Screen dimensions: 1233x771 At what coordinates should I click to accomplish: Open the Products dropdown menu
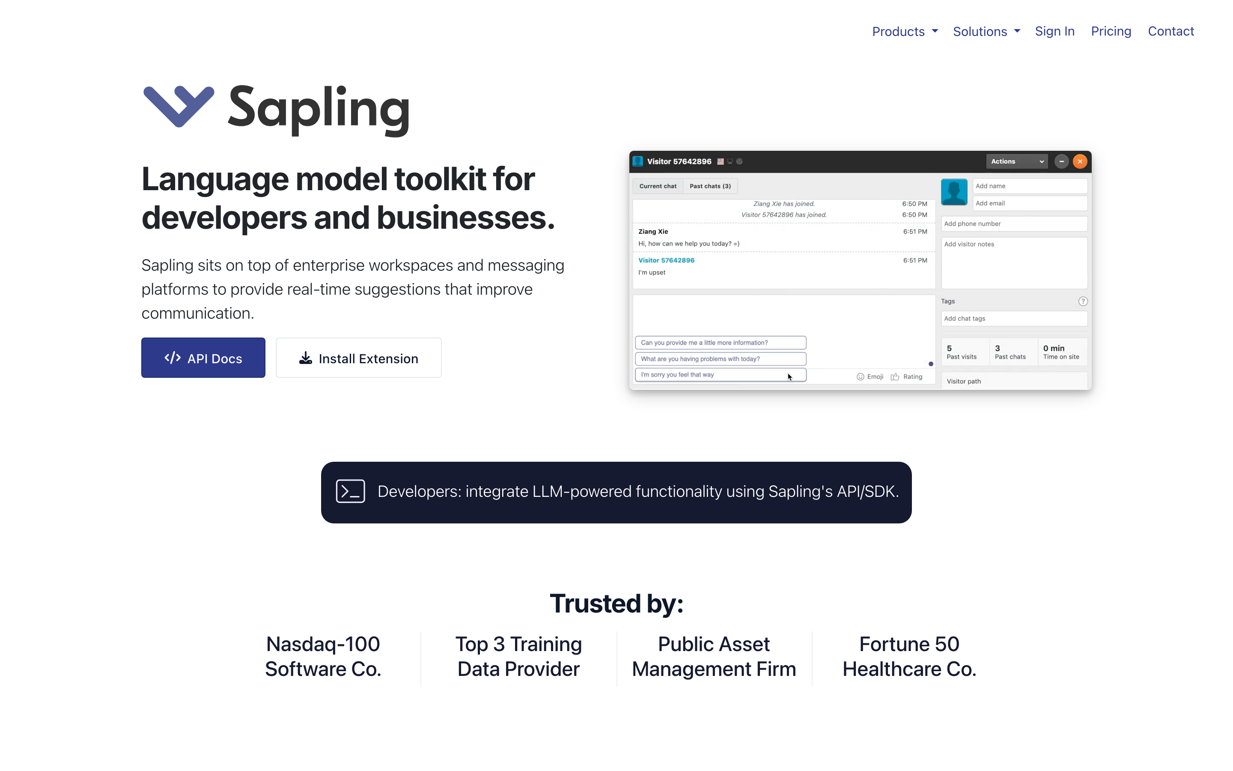[905, 32]
